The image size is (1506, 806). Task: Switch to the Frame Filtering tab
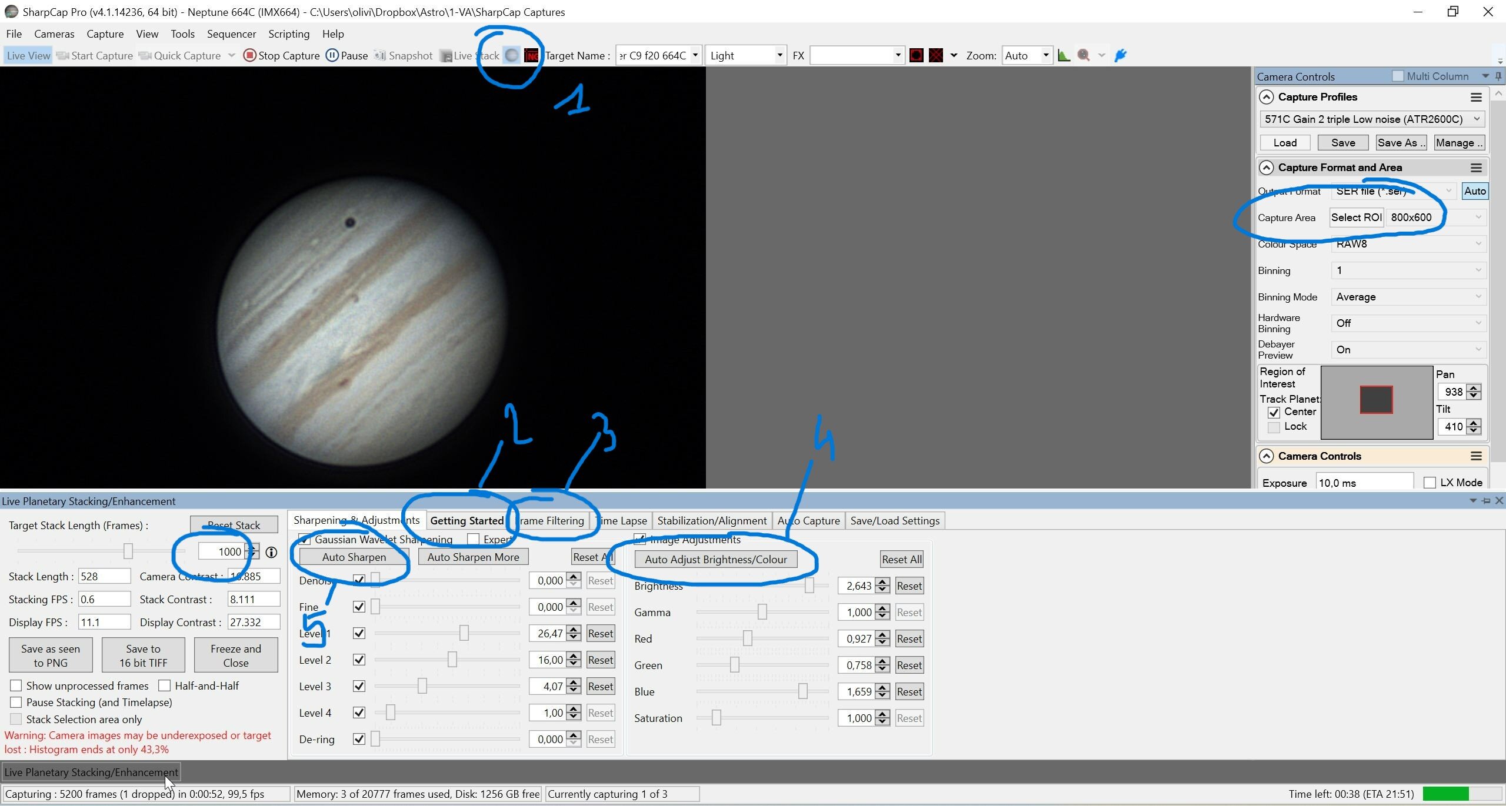point(551,520)
